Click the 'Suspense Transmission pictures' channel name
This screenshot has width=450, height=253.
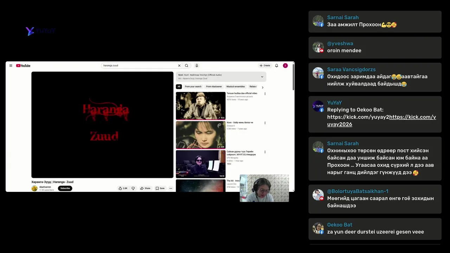[x=240, y=96]
